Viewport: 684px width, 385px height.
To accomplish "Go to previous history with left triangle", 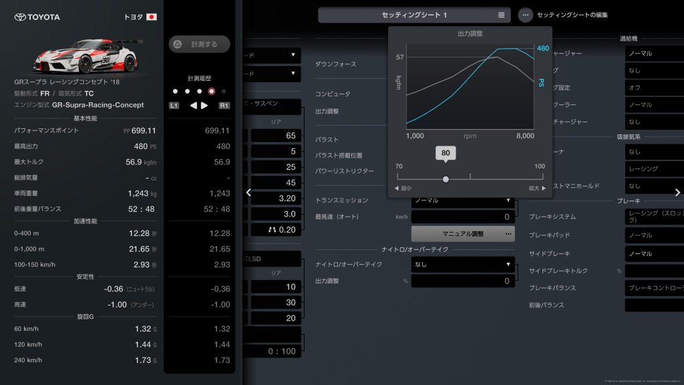I will click(193, 106).
